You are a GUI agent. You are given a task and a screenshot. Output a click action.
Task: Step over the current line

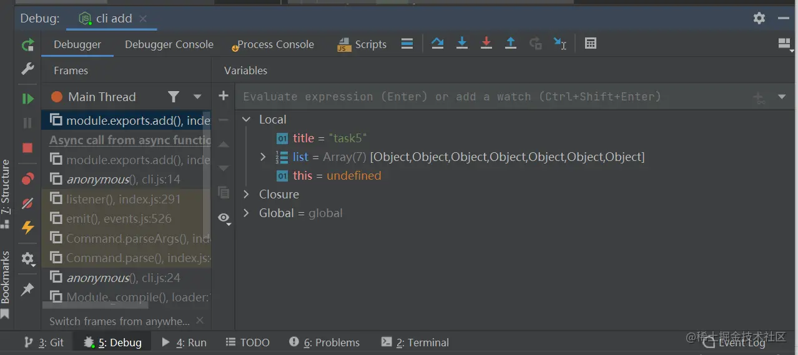438,44
